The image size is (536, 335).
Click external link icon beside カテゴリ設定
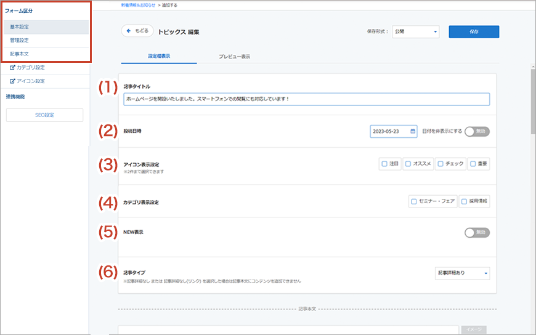13,68
